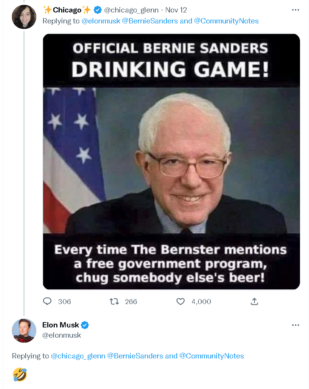Open Chicago user's profile avatar
Viewport: 309px width, 389px height.
click(x=24, y=17)
